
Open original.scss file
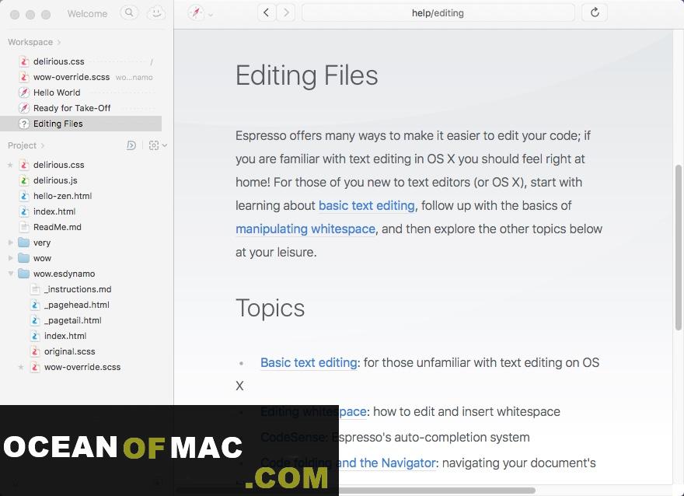69,351
